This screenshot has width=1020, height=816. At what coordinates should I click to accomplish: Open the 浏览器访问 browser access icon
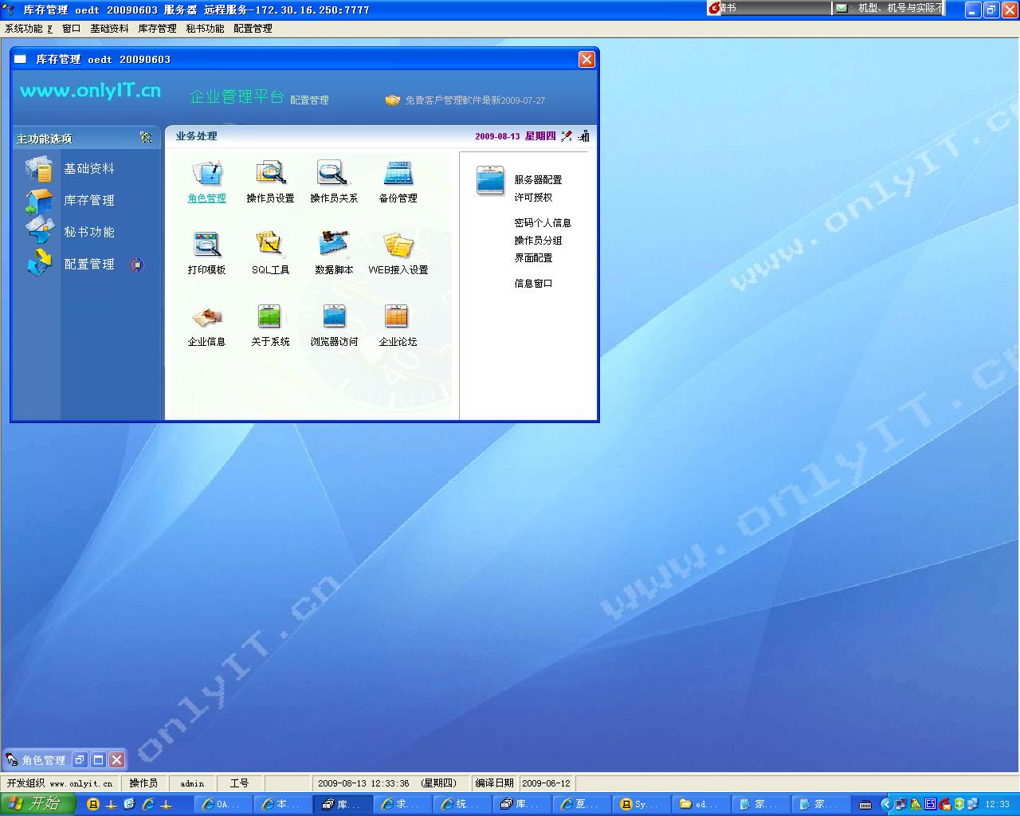334,317
